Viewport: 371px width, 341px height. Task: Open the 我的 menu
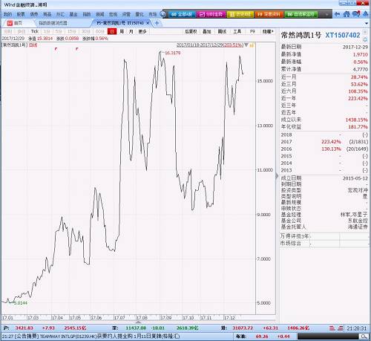(x=7, y=14)
